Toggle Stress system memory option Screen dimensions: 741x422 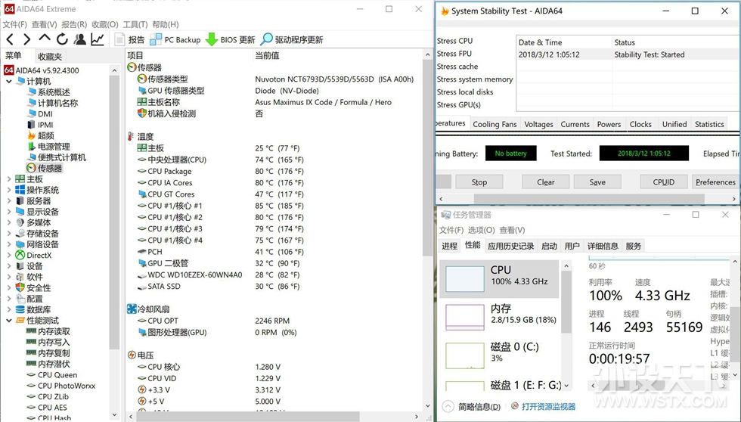(x=475, y=79)
